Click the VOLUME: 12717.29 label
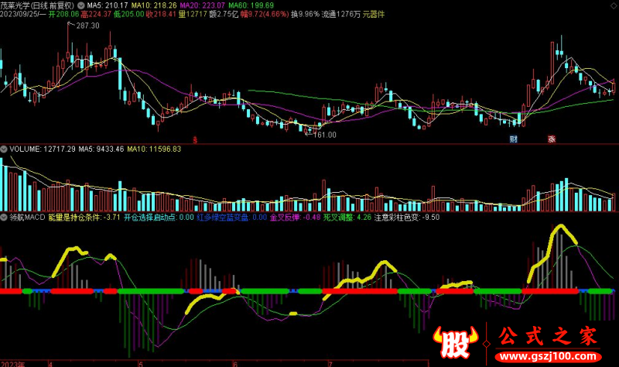The width and height of the screenshot is (619, 367). click(43, 149)
